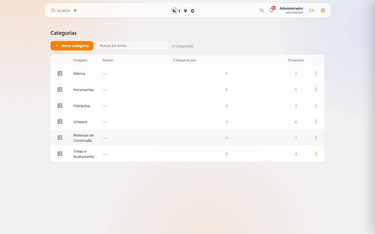
Task: Select the Materiais de Construção category name
Action: click(x=84, y=138)
